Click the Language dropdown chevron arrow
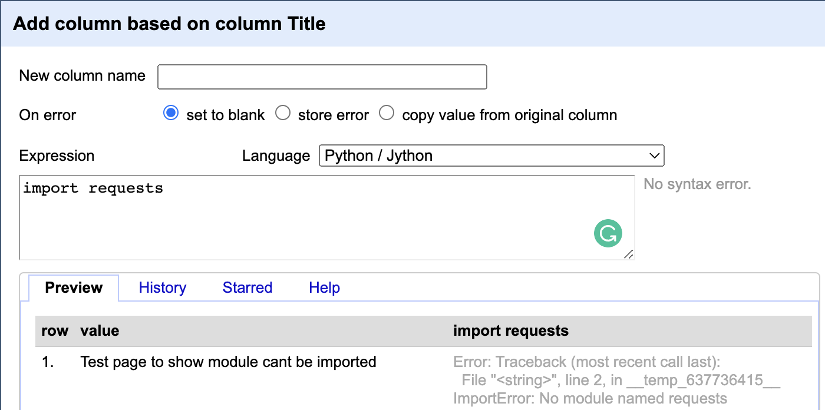The width and height of the screenshot is (825, 410). tap(654, 156)
